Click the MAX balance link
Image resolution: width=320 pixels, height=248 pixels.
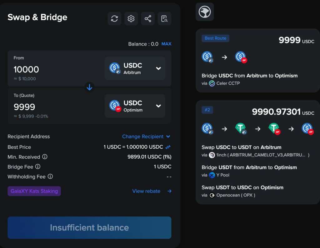click(x=166, y=44)
